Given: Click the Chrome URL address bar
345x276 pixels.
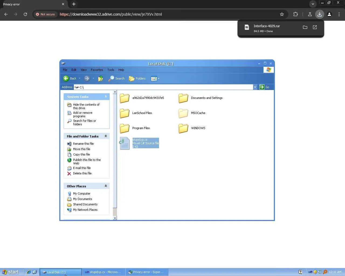Looking at the screenshot, I should [x=167, y=14].
